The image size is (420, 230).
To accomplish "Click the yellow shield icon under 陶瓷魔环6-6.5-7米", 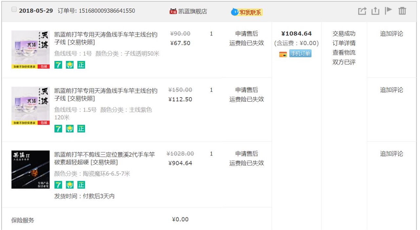I will point(70,185).
